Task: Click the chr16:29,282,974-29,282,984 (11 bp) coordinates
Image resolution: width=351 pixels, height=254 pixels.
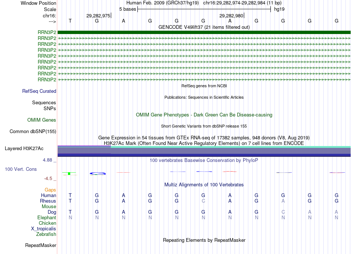Action: point(242,3)
